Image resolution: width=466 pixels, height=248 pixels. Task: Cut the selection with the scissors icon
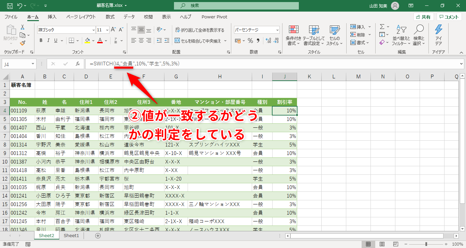pyautogui.click(x=23, y=27)
